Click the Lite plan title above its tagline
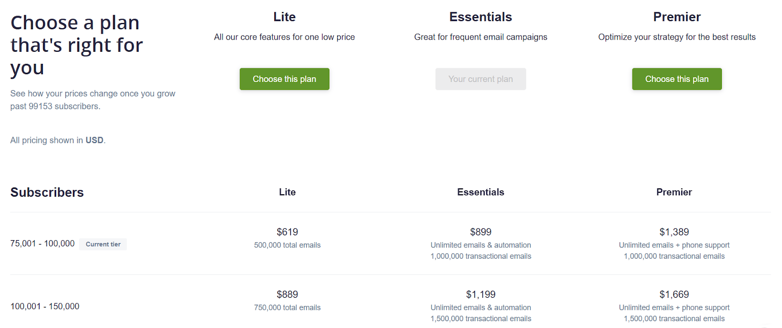This screenshot has width=782, height=328. click(x=284, y=17)
